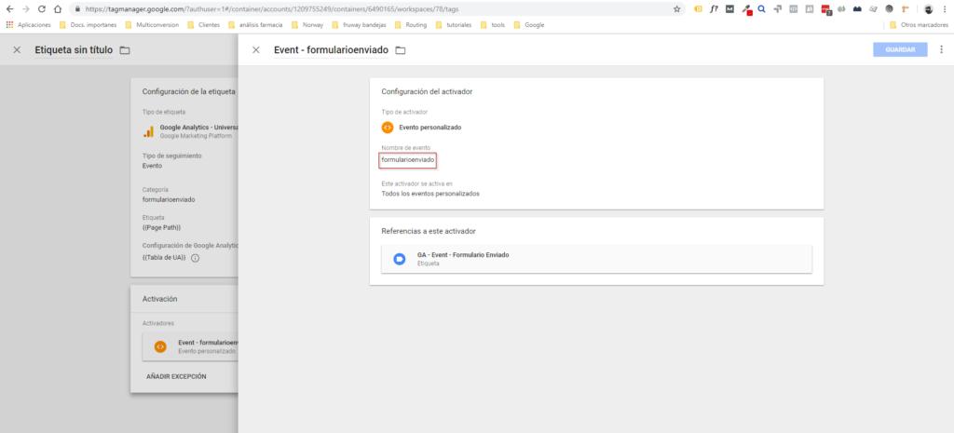
Task: Click the blue magnifier extension icon
Action: [761, 9]
